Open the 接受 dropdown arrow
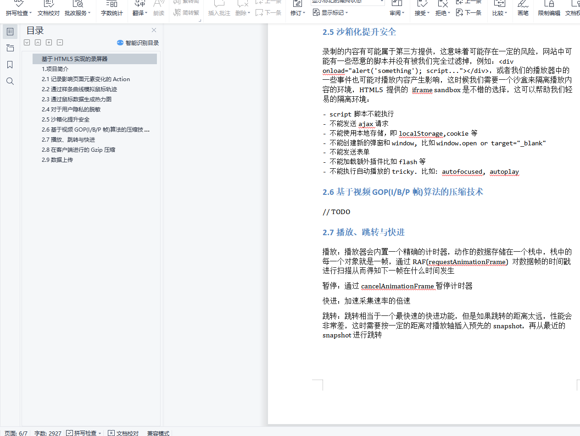Viewport: 580px width, 436px height. click(x=428, y=13)
